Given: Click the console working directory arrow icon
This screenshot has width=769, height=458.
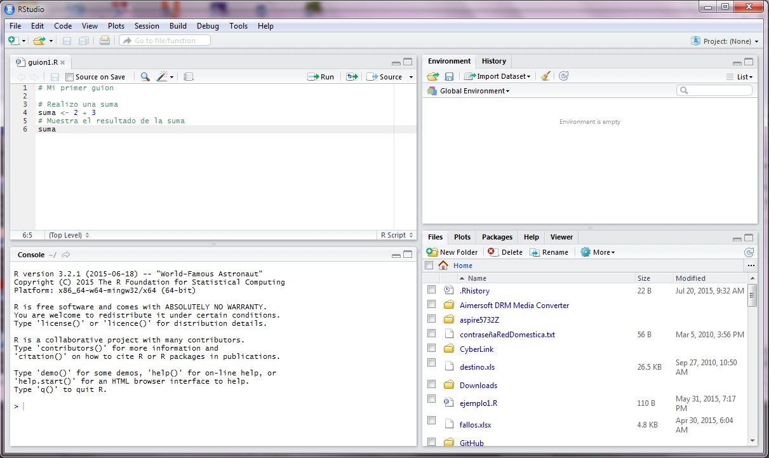Looking at the screenshot, I should pos(65,255).
